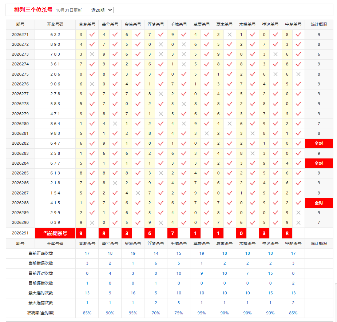
Task: Click the 70% accuracy value for 浮梦杀号
Action: click(156, 313)
